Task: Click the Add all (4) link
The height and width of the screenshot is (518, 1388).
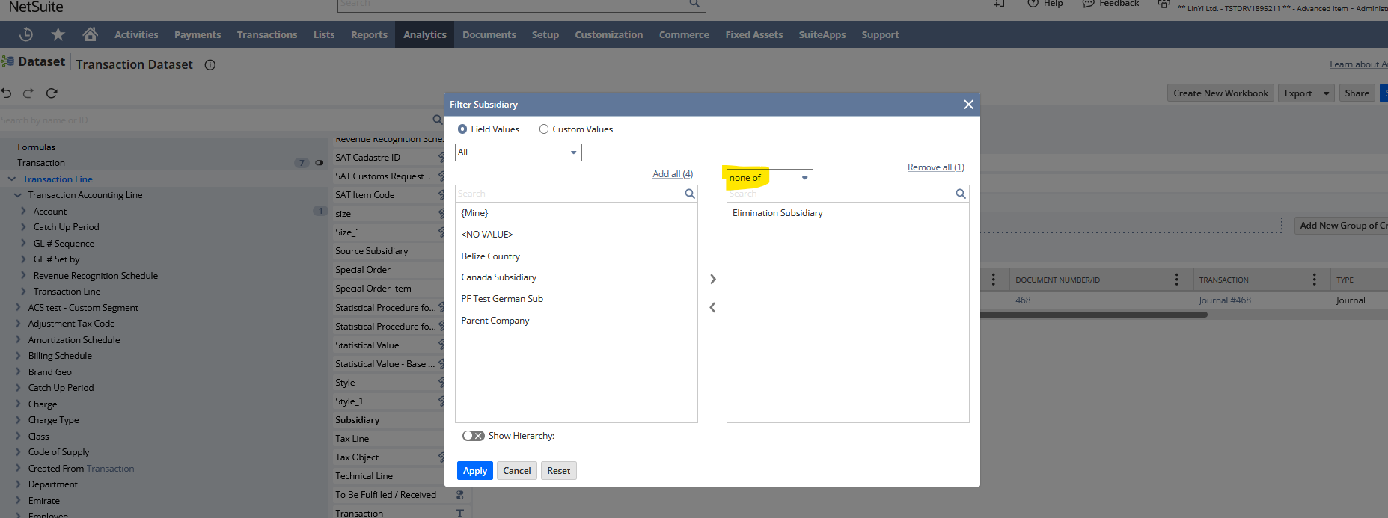Action: (673, 174)
